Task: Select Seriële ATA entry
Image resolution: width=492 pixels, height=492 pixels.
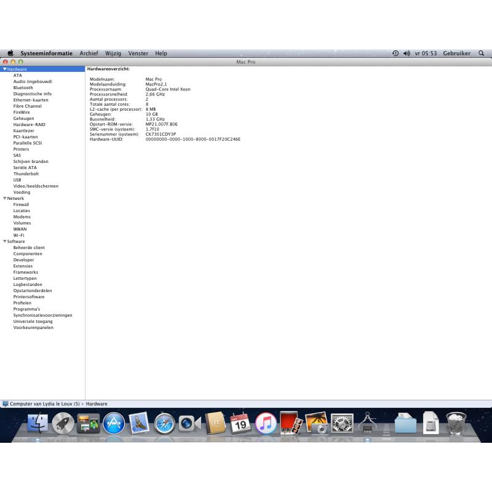Action: pyautogui.click(x=25, y=167)
